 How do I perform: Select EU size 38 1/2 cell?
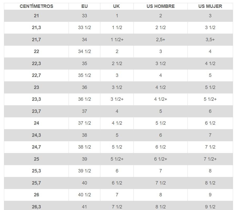pyautogui.click(x=84, y=147)
